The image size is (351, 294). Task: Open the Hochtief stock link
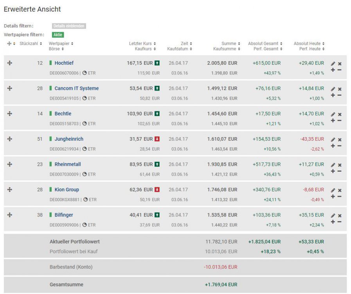(64, 63)
